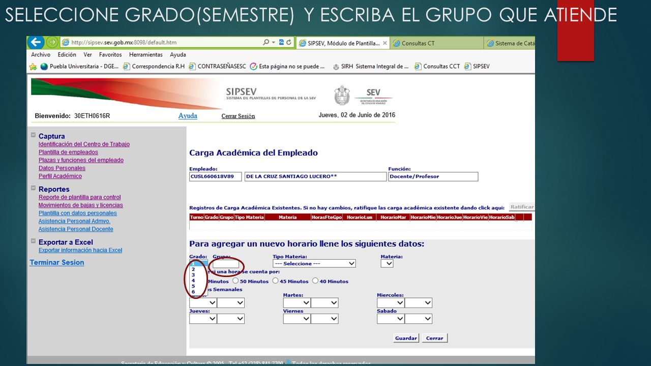Screen dimensions: 651x366
Task: Click the Guardar button
Action: (x=406, y=338)
